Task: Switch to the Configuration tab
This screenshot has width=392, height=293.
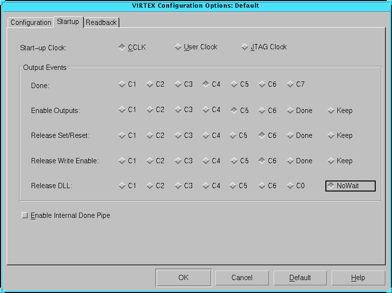Action: (31, 23)
